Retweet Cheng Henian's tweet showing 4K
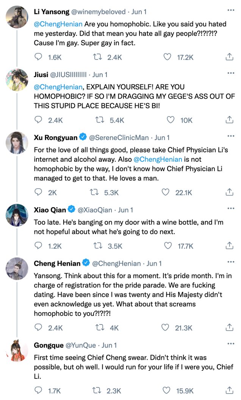Image resolution: width=241 pixels, height=400 pixels. coord(100,327)
